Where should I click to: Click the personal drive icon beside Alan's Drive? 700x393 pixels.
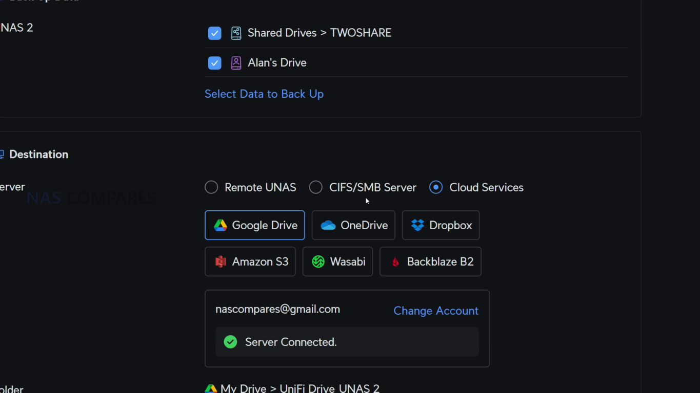(x=236, y=63)
